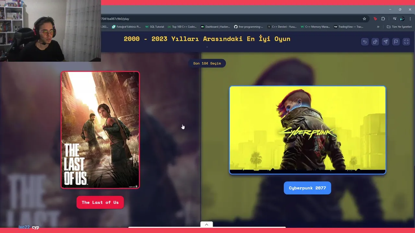415x233 pixels.
Task: Open C++ Dersleri bookmark
Action: pos(282,27)
